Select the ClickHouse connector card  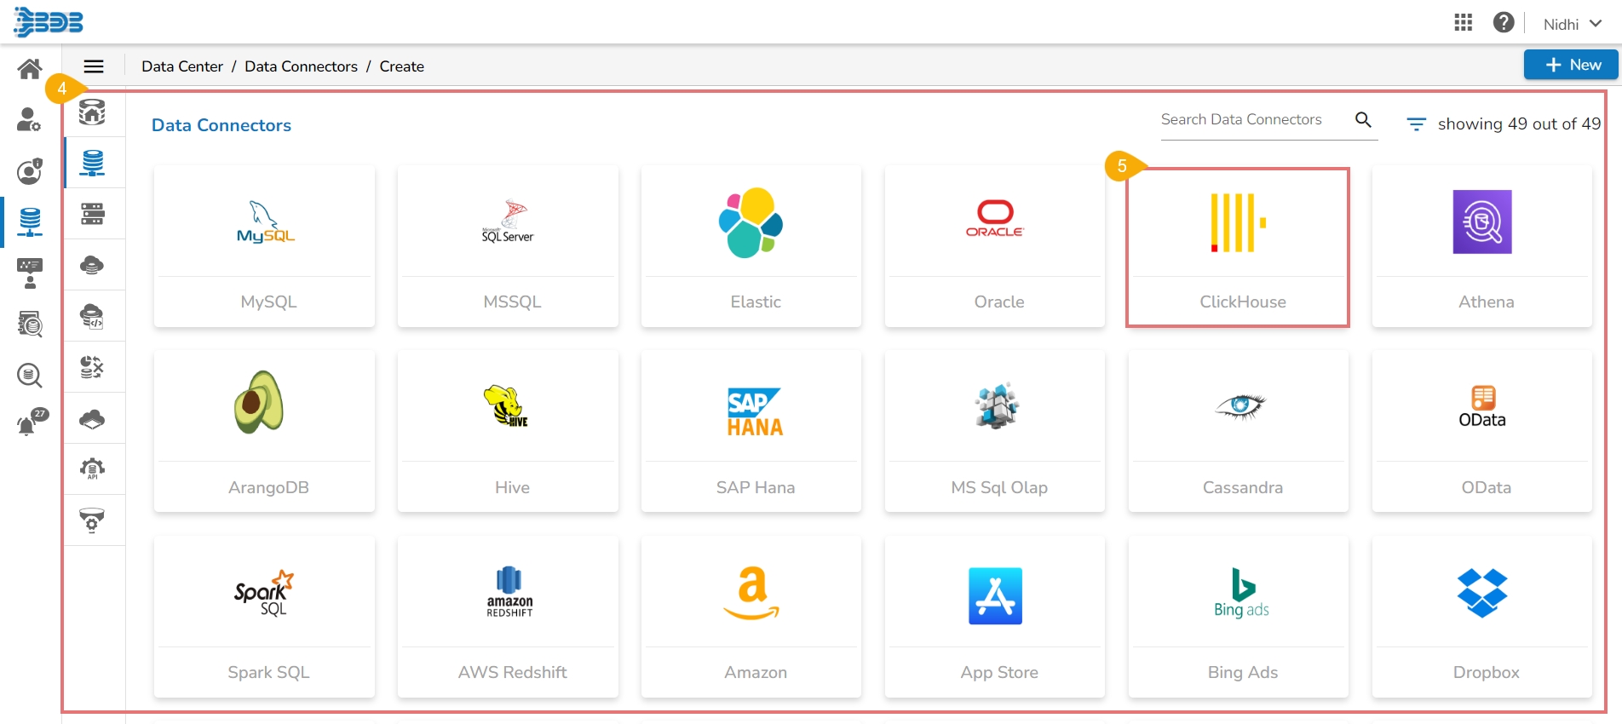click(1239, 247)
